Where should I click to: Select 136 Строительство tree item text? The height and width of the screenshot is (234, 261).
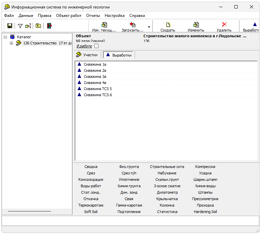pyautogui.click(x=48, y=43)
